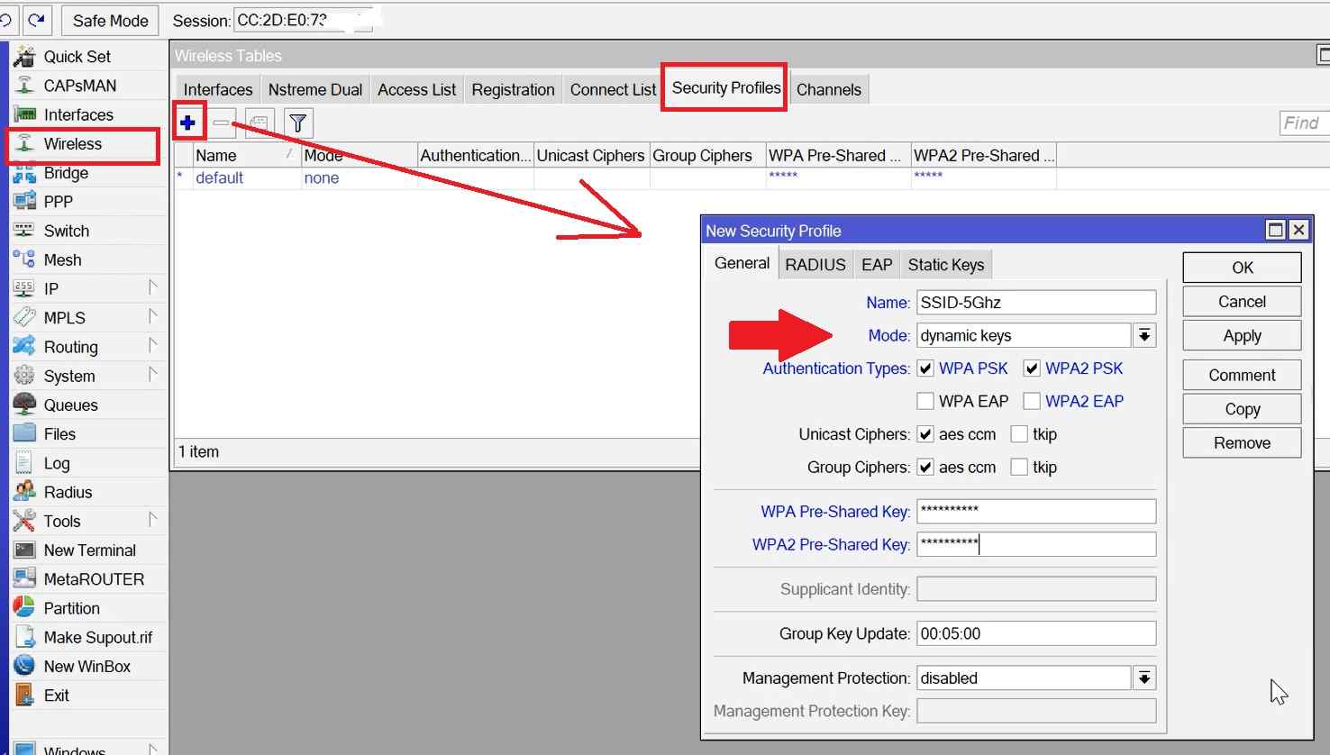Open the Management Protection dropdown arrow

pyautogui.click(x=1144, y=678)
